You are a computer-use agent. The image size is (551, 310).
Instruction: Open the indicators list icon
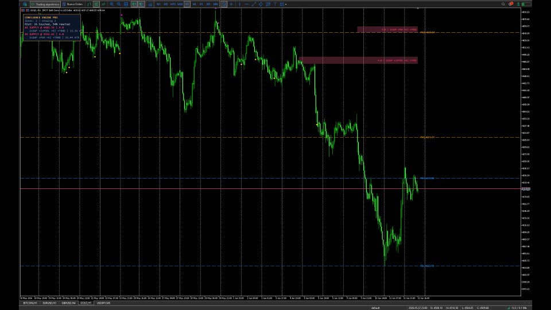[x=150, y=4]
